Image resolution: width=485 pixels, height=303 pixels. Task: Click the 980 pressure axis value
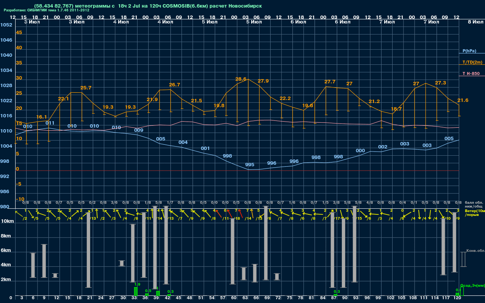coord(5,207)
